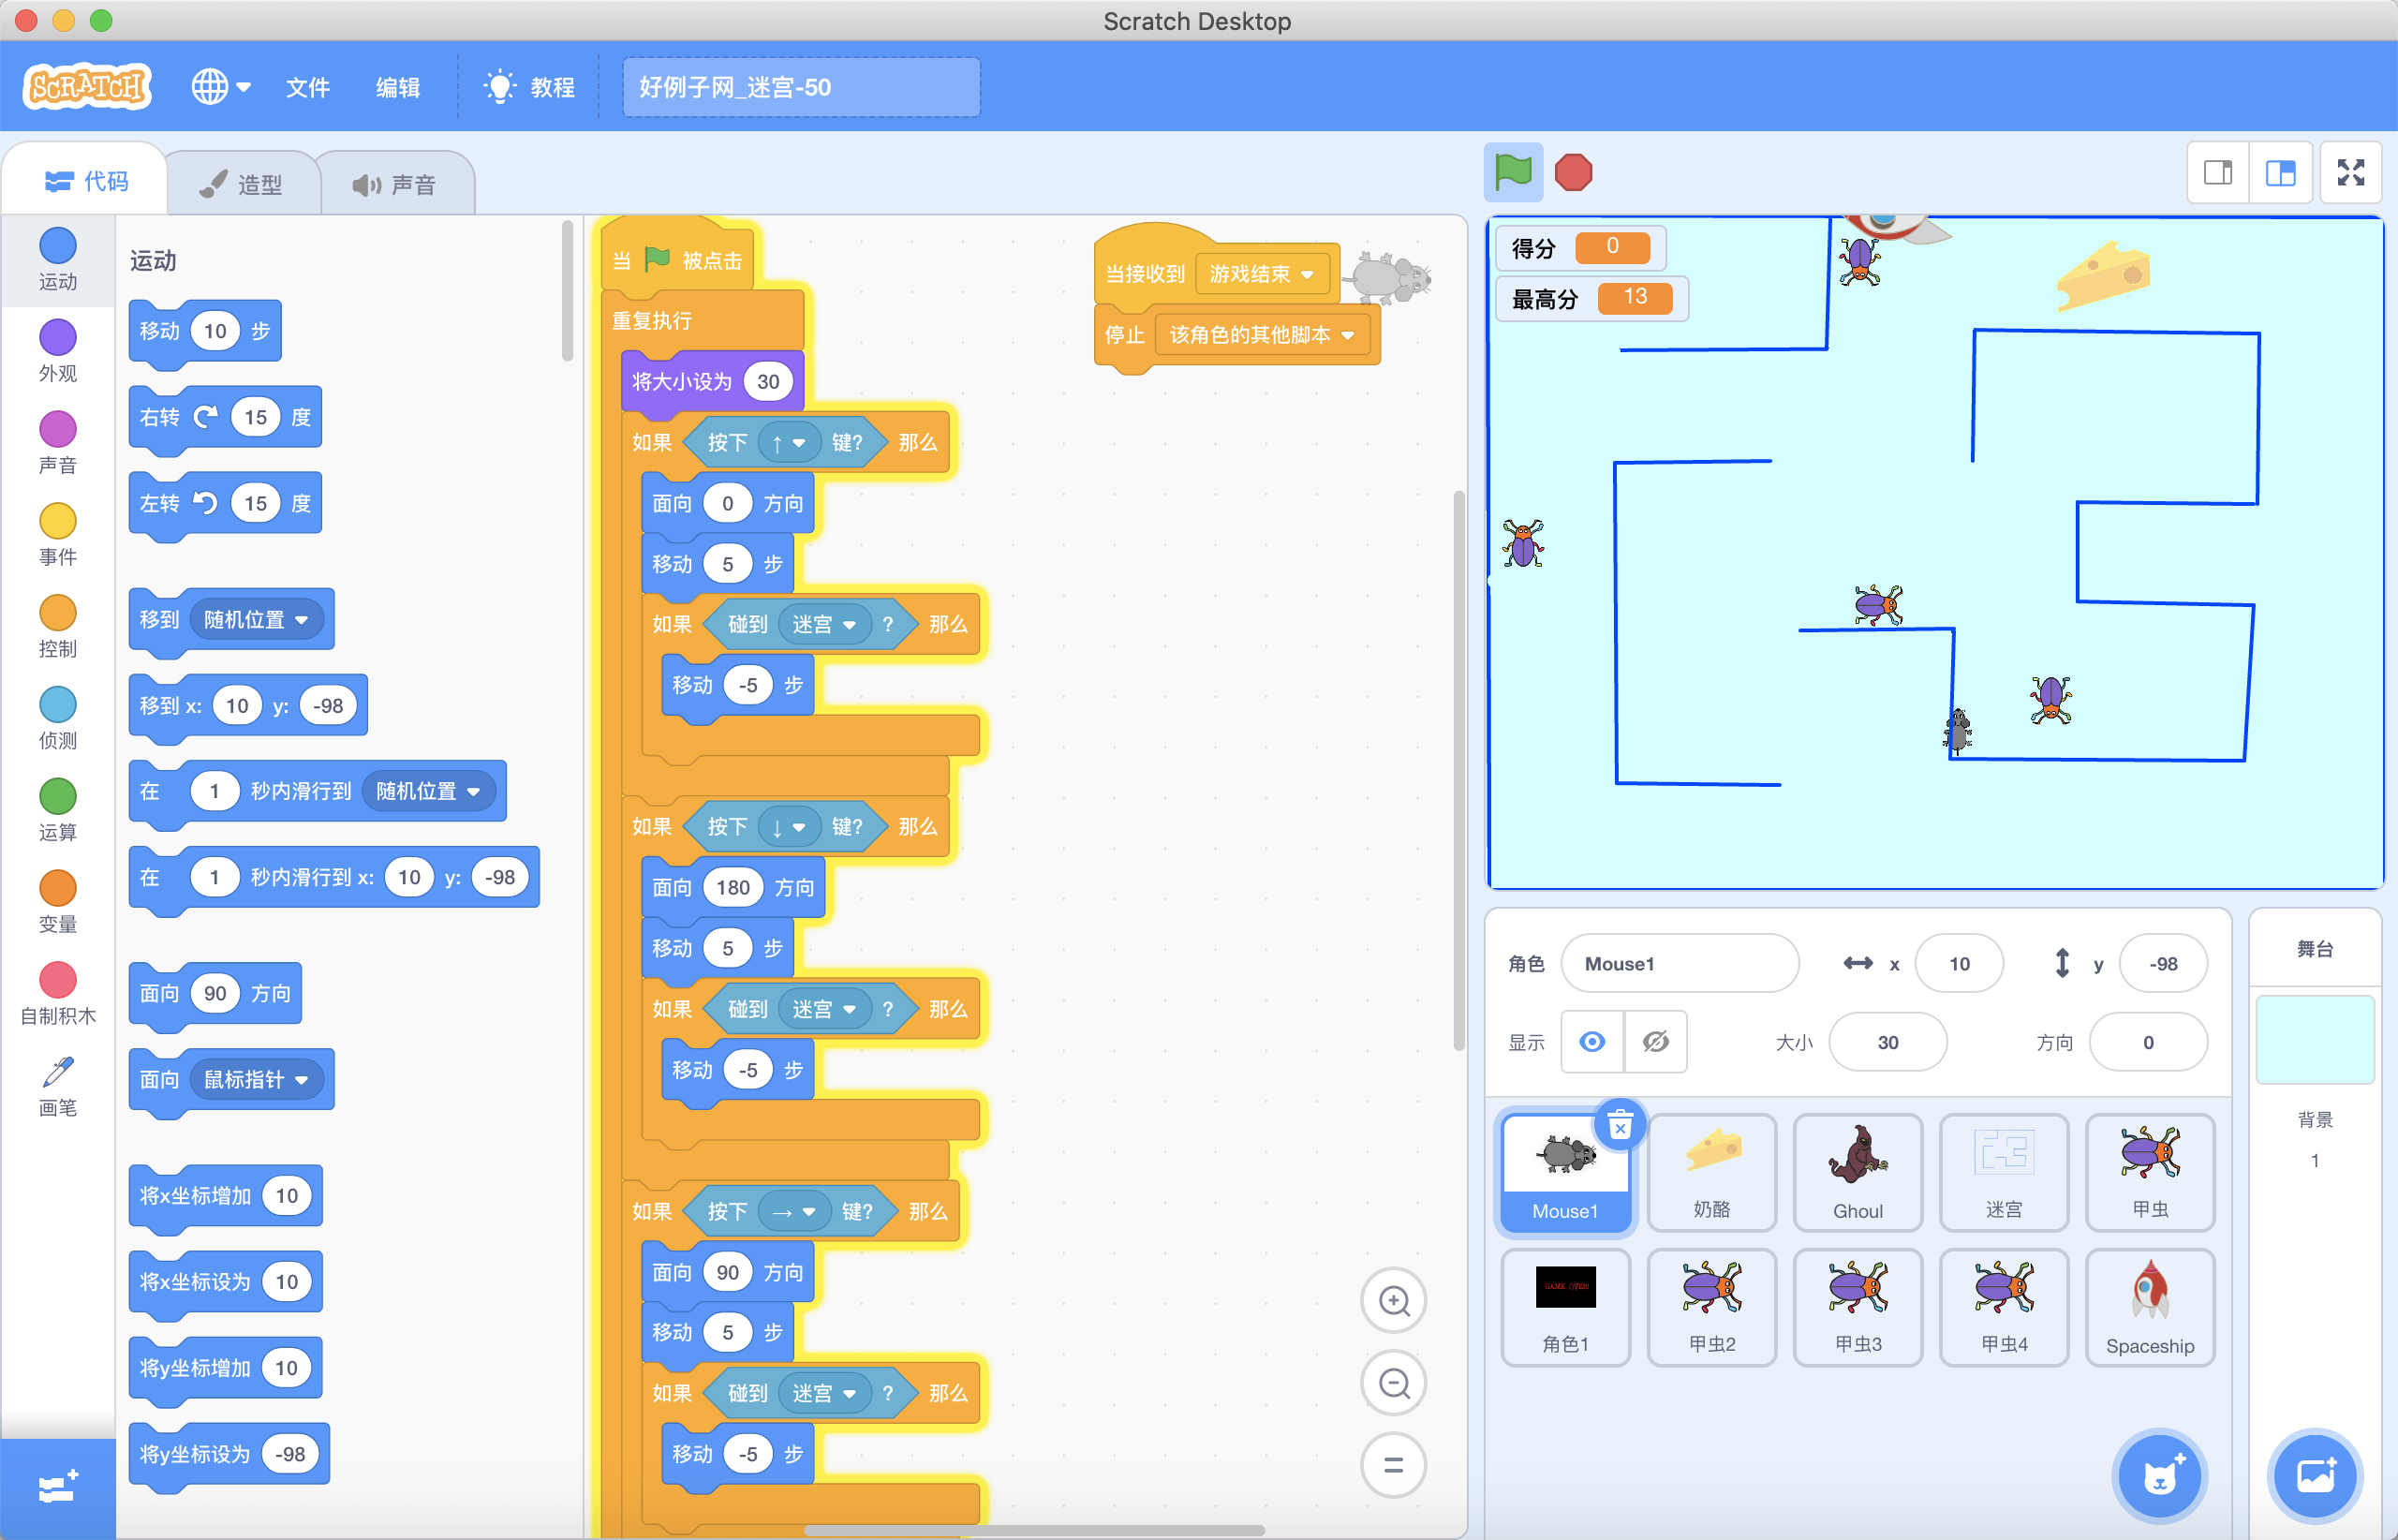Switch to the 造型 costumes tab
The width and height of the screenshot is (2398, 1540).
241,184
